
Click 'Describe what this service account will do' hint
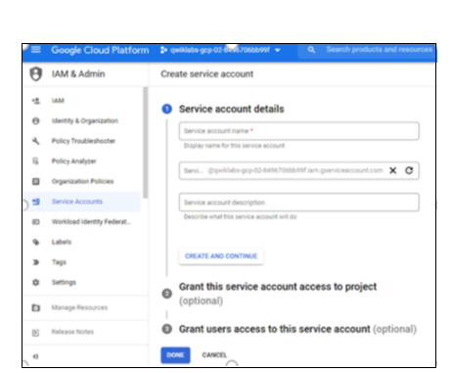coord(240,216)
